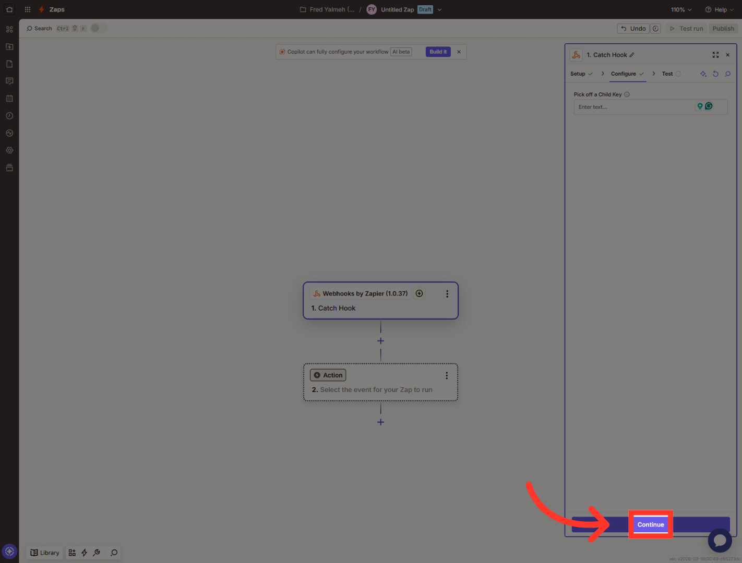
Task: Click the Continue button
Action: pos(651,524)
